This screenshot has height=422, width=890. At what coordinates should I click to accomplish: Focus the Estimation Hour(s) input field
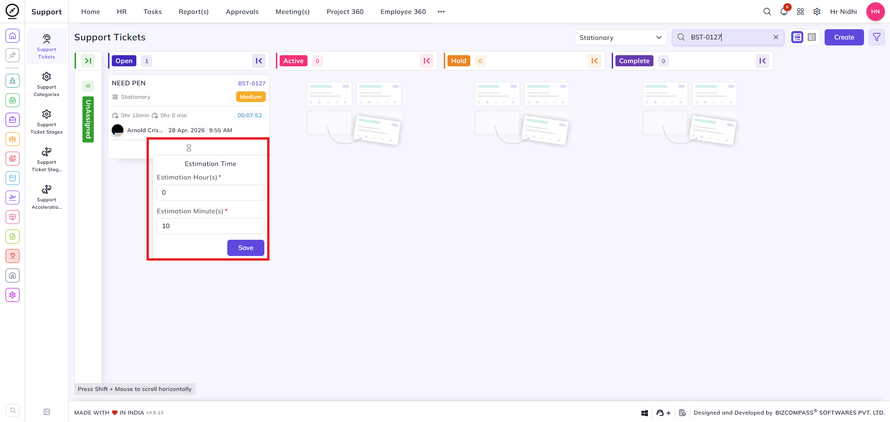(x=211, y=192)
